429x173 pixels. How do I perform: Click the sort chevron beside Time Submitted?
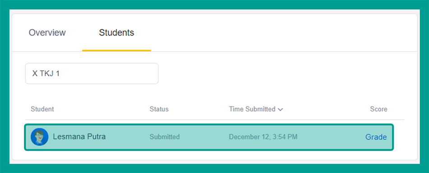click(x=280, y=109)
